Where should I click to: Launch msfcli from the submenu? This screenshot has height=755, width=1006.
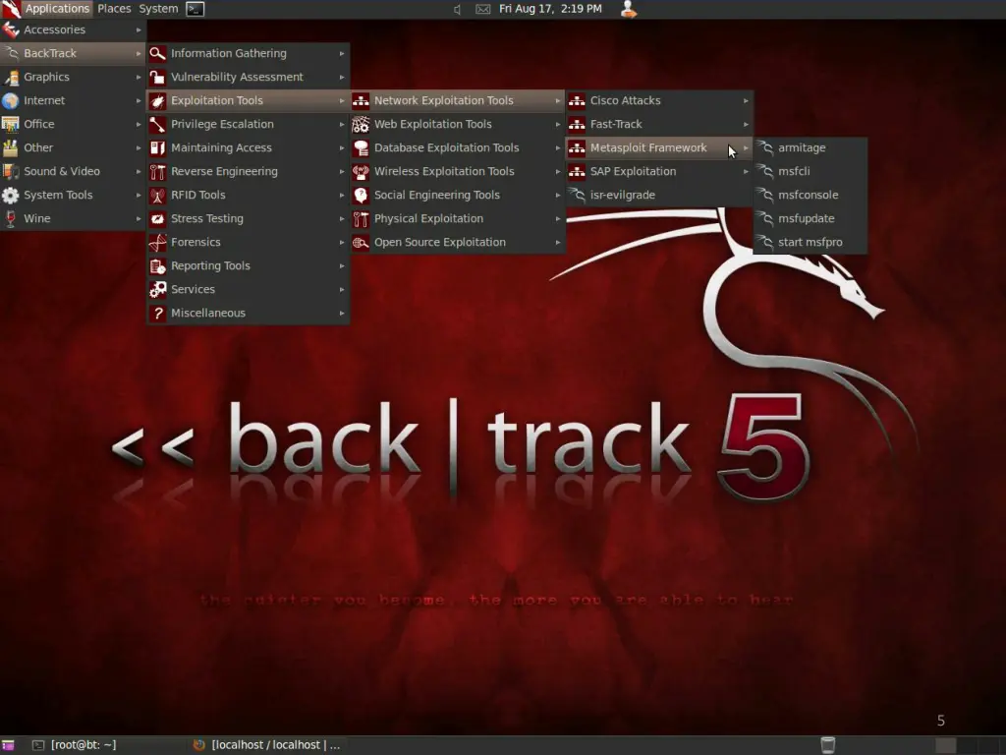pyautogui.click(x=810, y=171)
